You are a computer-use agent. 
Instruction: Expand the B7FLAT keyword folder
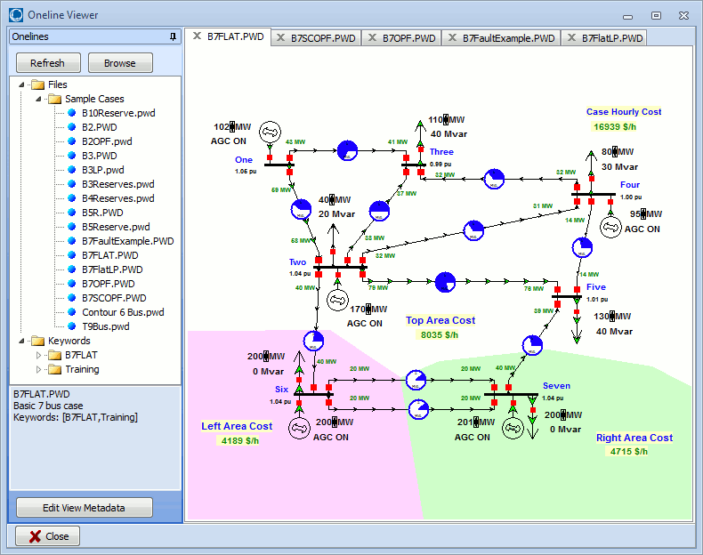38,355
